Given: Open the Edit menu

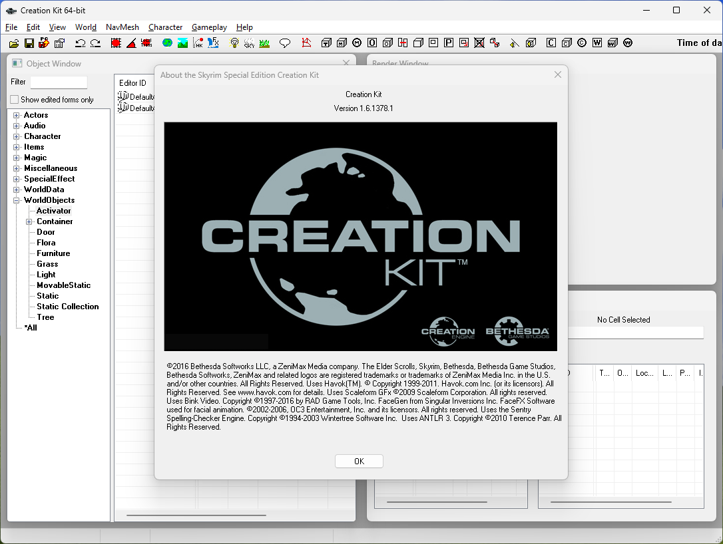Looking at the screenshot, I should 33,27.
